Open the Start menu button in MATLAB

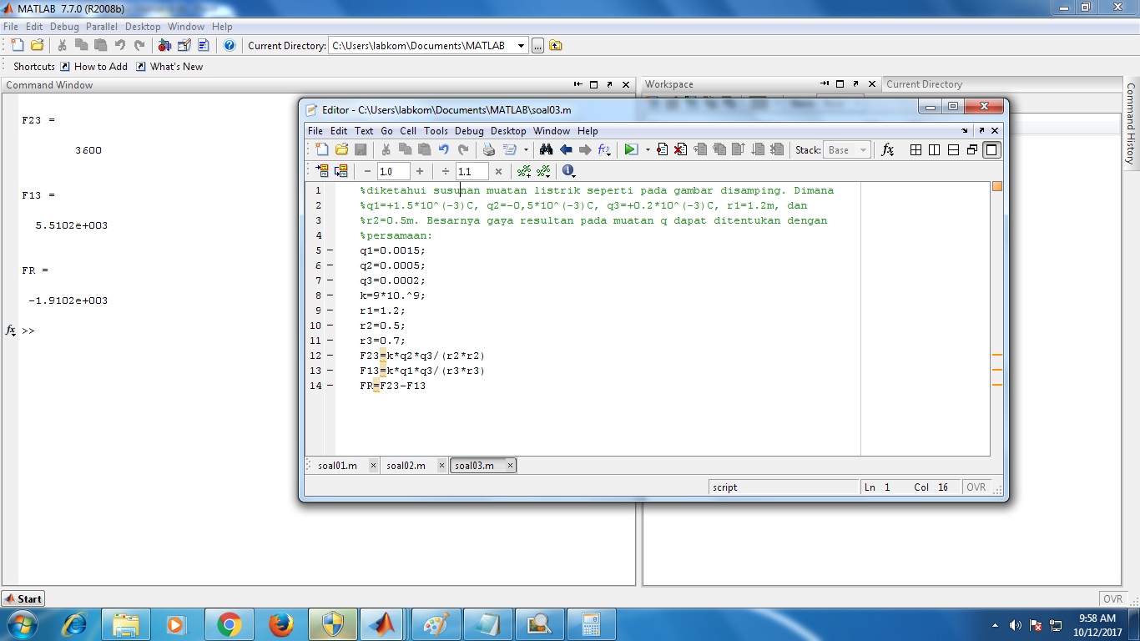(x=23, y=598)
